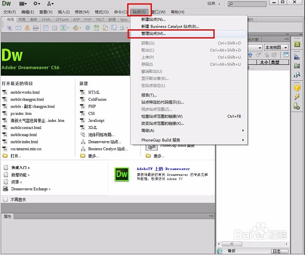Switch to the Spry insert tab
305x255 pixels.
tap(123, 19)
